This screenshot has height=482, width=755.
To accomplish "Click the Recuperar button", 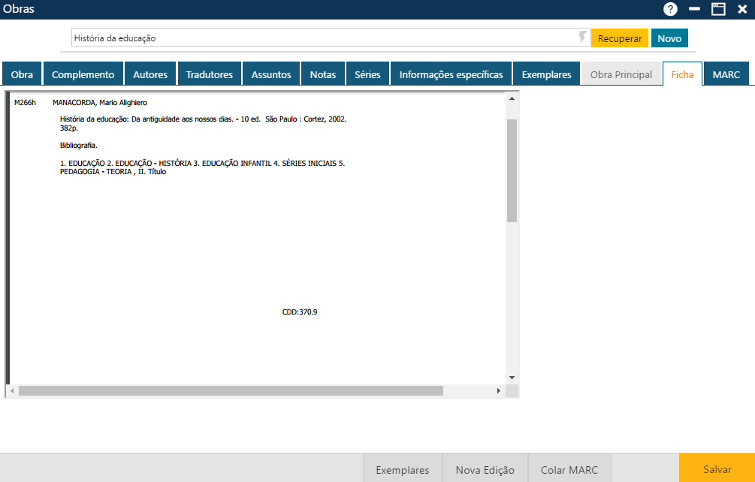I will pyautogui.click(x=619, y=38).
